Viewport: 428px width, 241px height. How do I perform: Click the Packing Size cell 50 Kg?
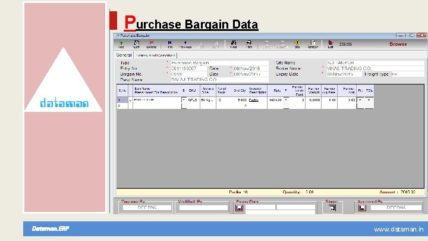coord(208,100)
